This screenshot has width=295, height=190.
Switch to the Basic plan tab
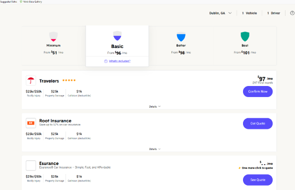pos(117,46)
